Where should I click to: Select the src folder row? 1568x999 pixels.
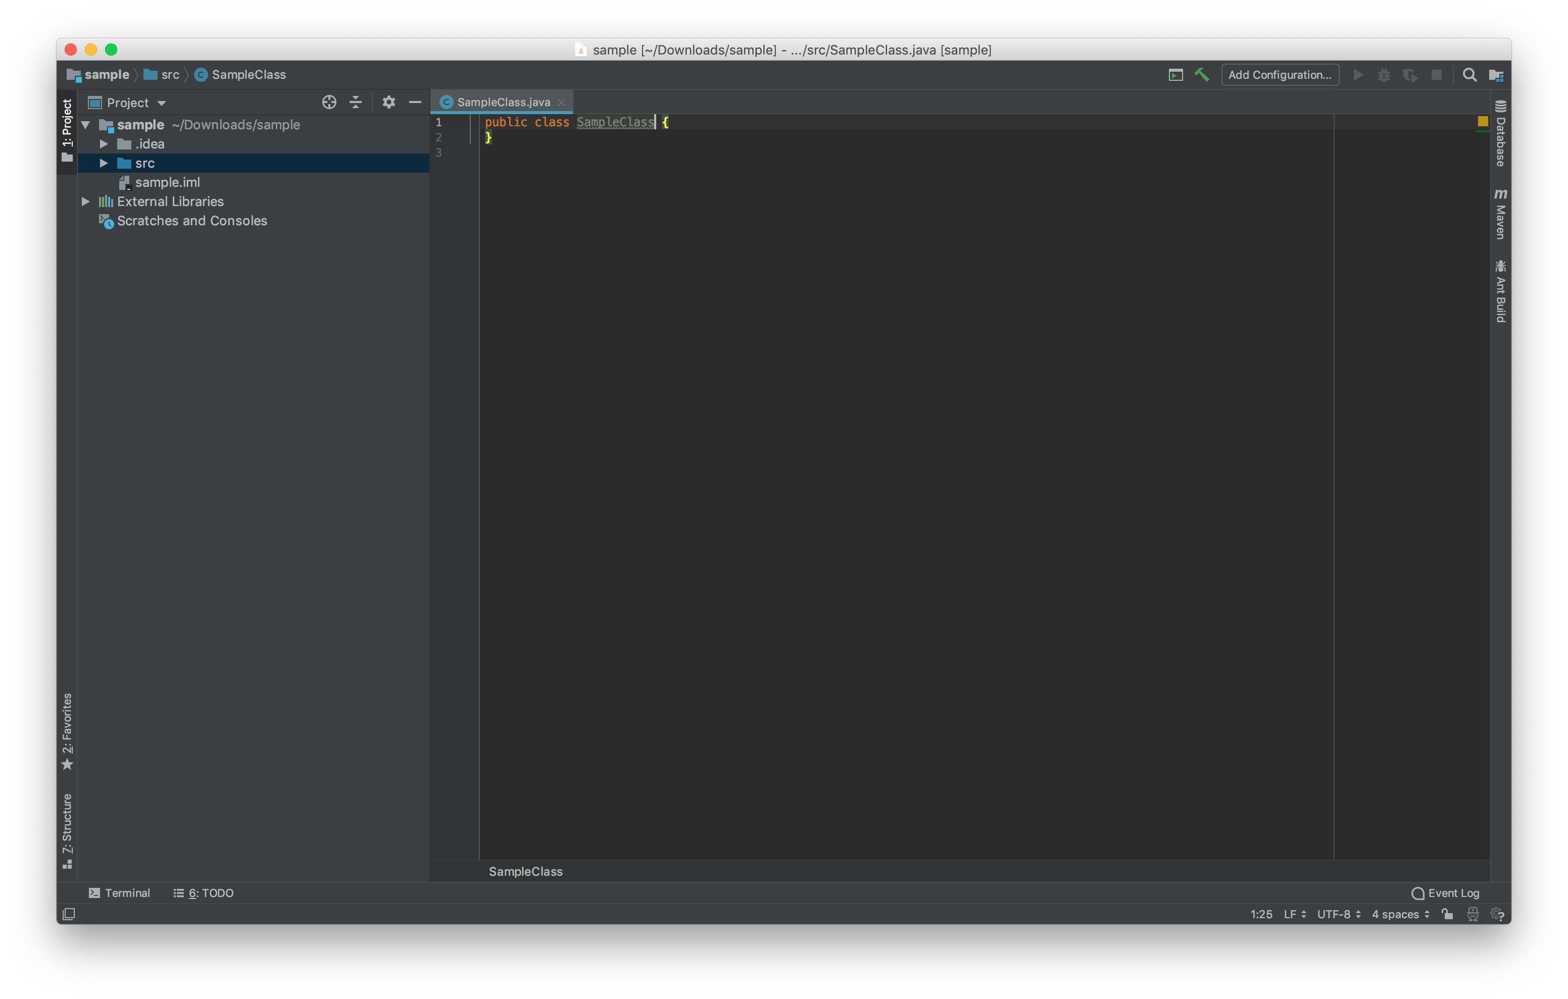[253, 163]
